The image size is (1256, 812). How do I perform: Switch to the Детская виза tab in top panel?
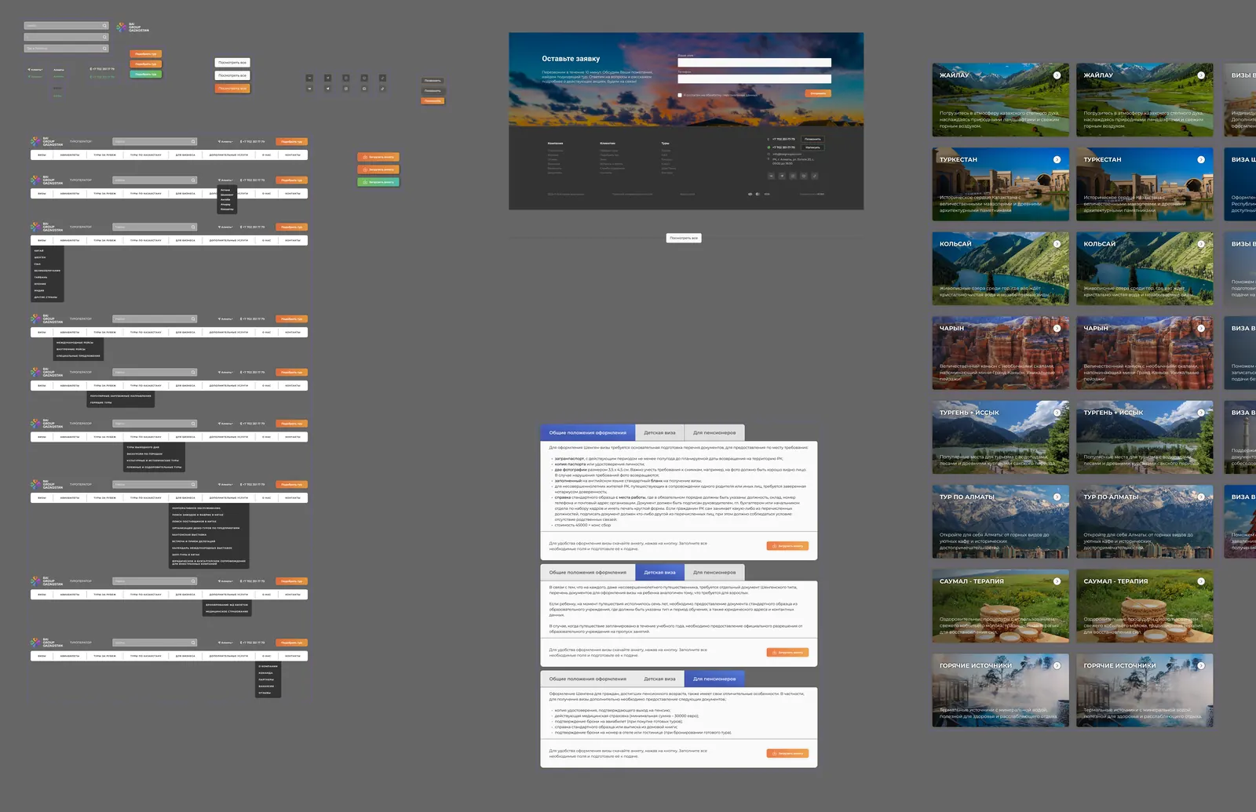[x=659, y=432]
